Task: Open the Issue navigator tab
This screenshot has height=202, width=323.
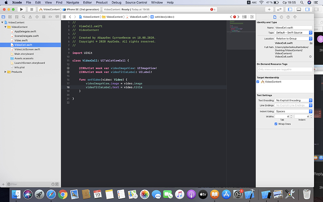Action: click(x=30, y=17)
